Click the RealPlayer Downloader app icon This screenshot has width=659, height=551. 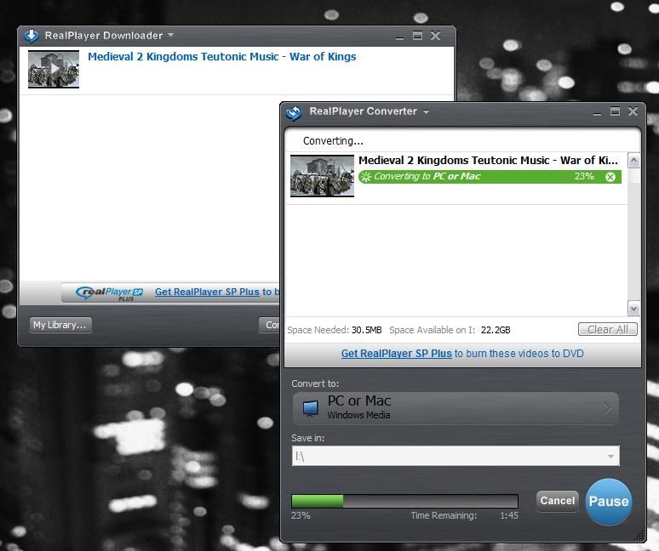pyautogui.click(x=32, y=36)
